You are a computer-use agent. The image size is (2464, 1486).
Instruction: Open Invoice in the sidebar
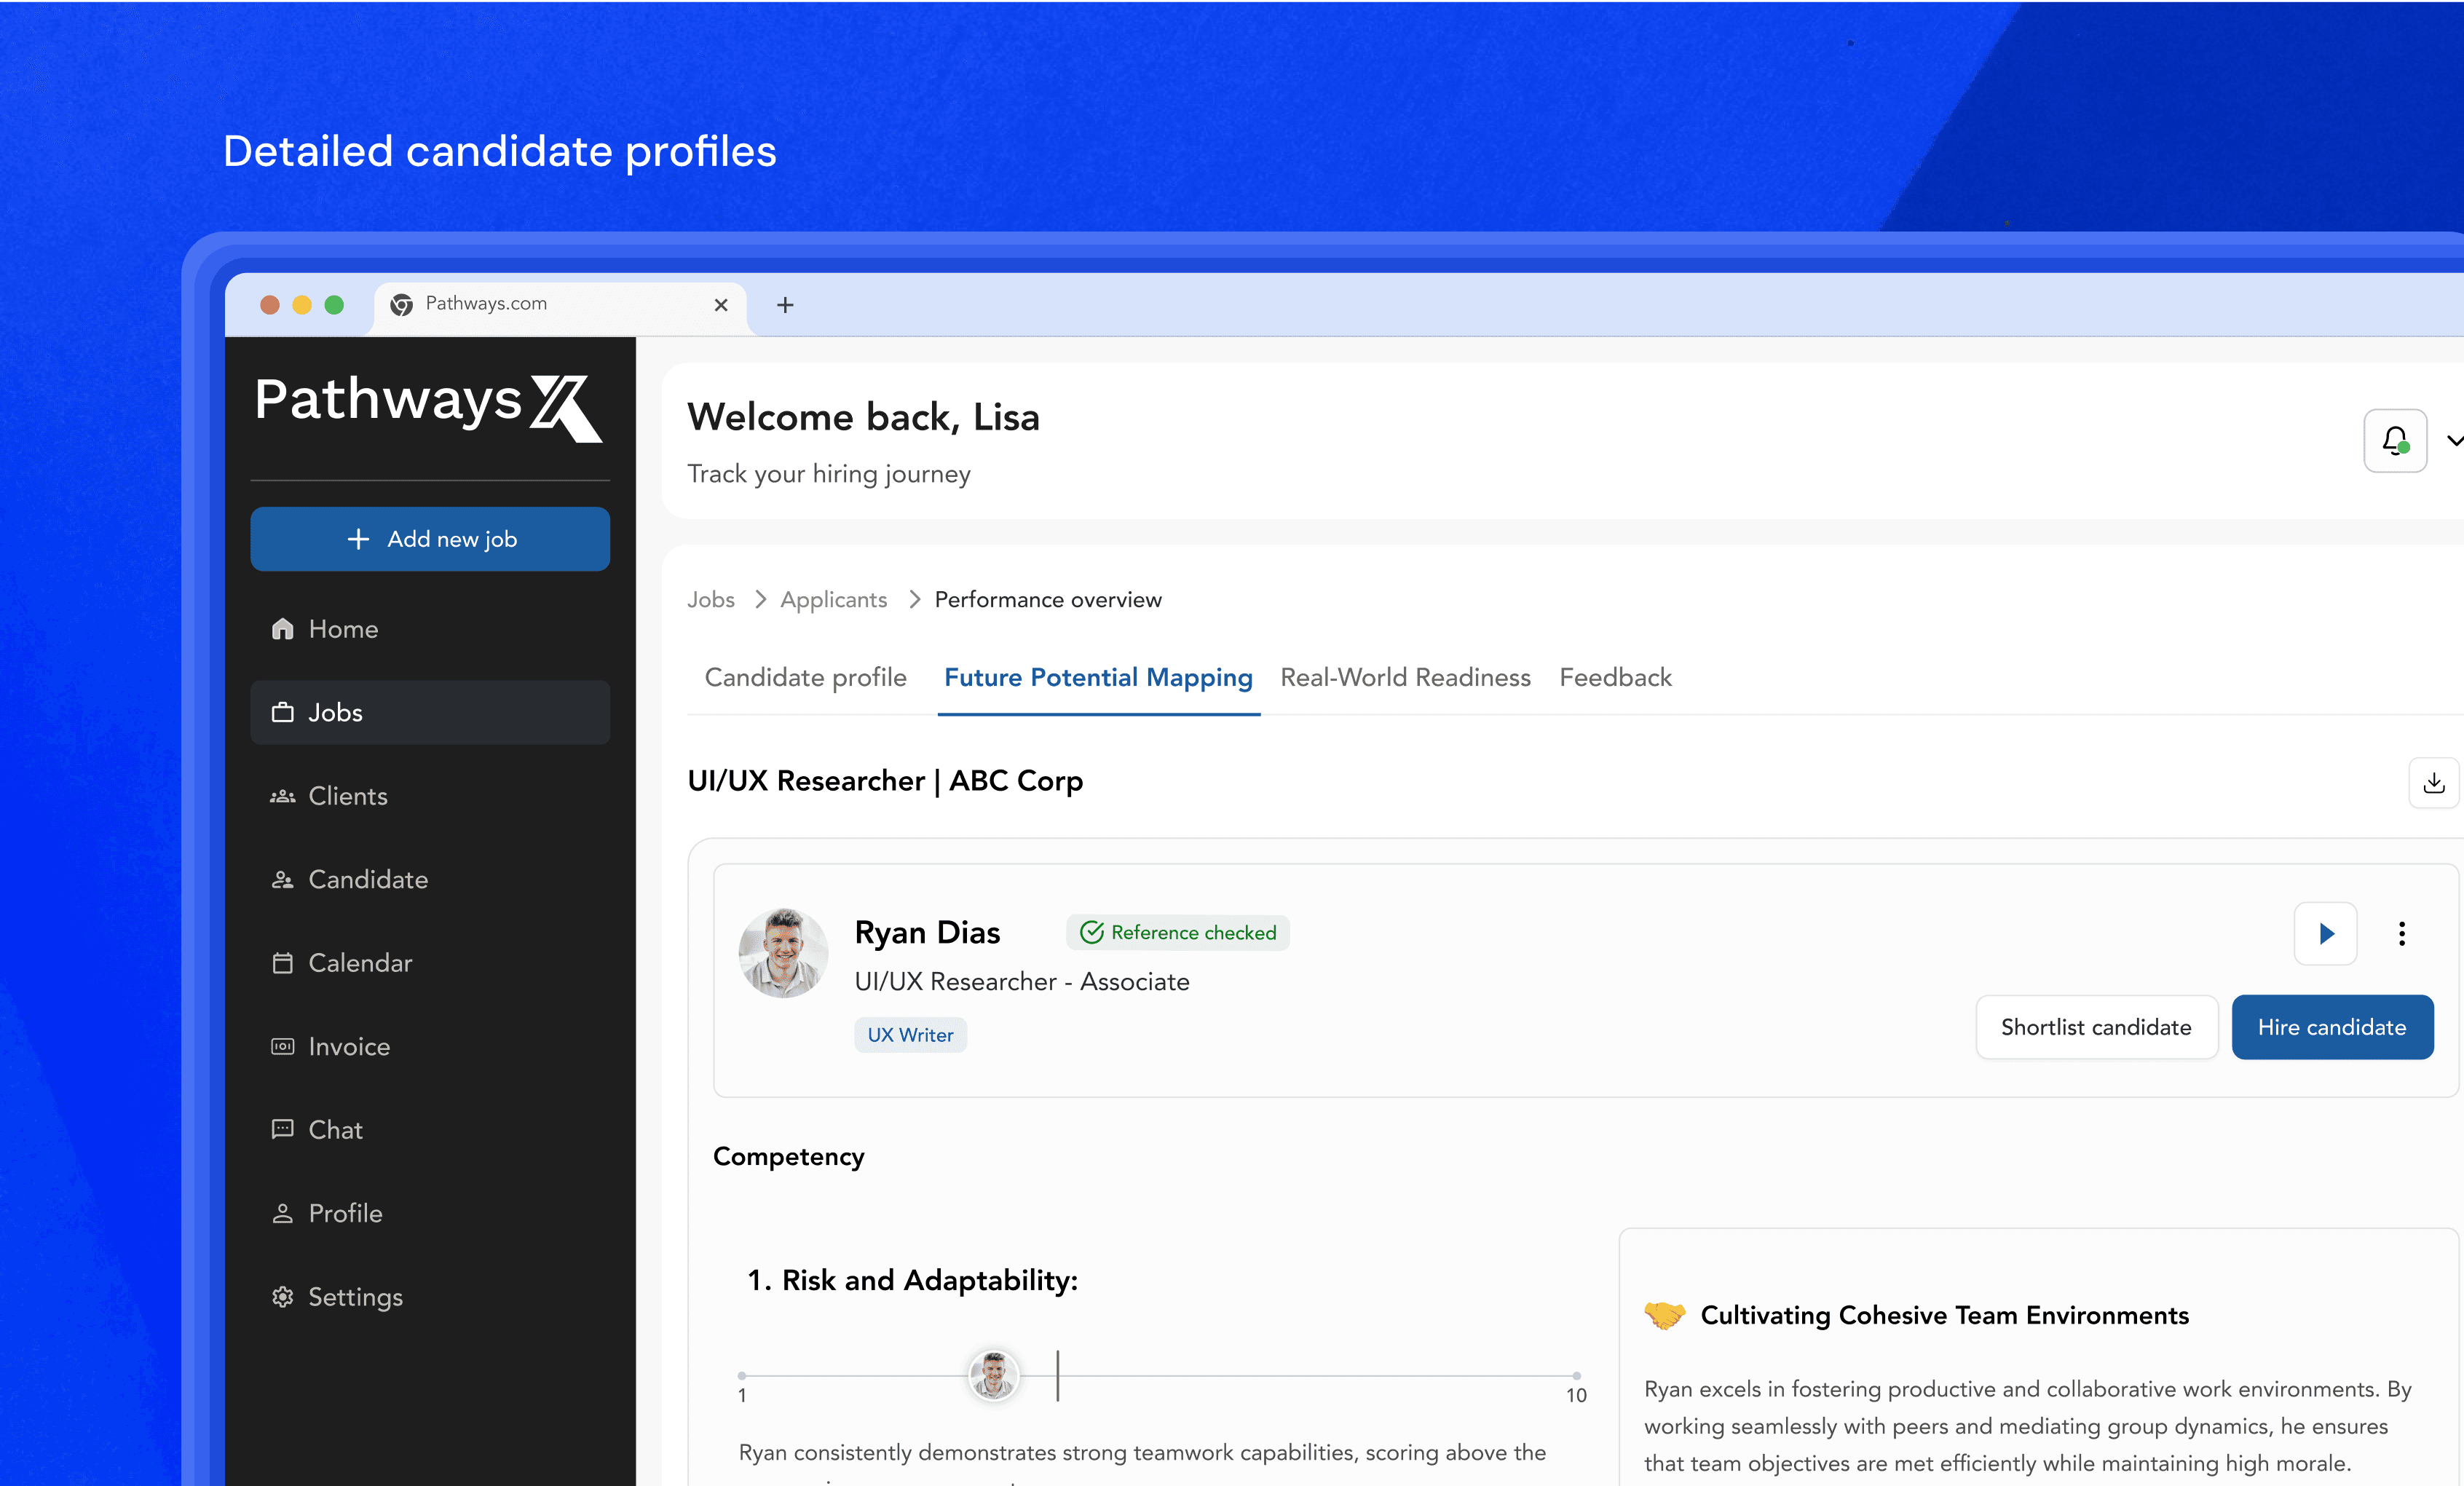point(430,1046)
